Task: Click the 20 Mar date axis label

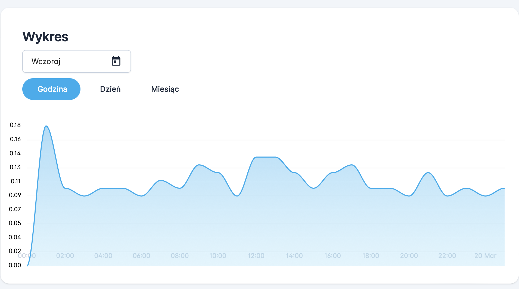Action: (x=485, y=256)
